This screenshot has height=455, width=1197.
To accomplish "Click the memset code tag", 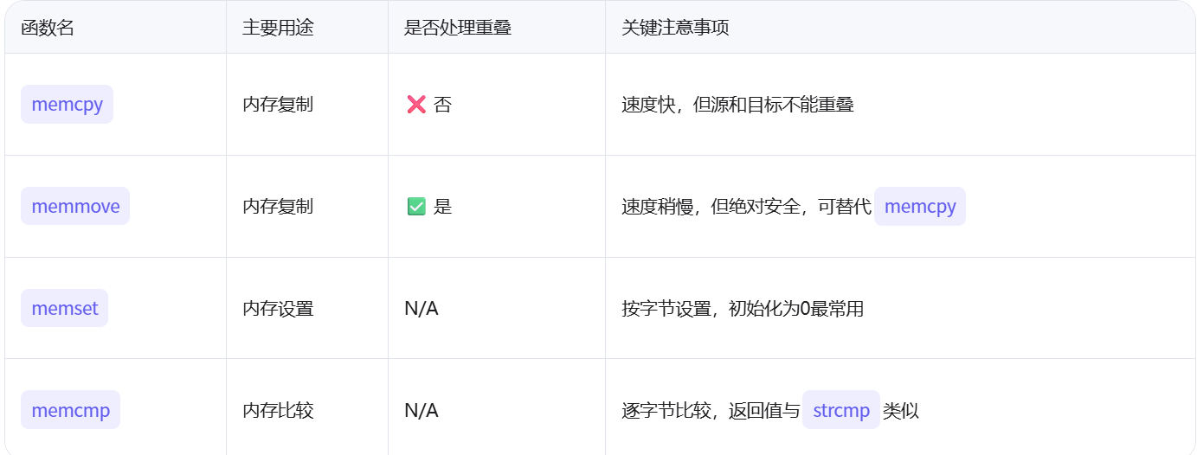I will point(65,308).
